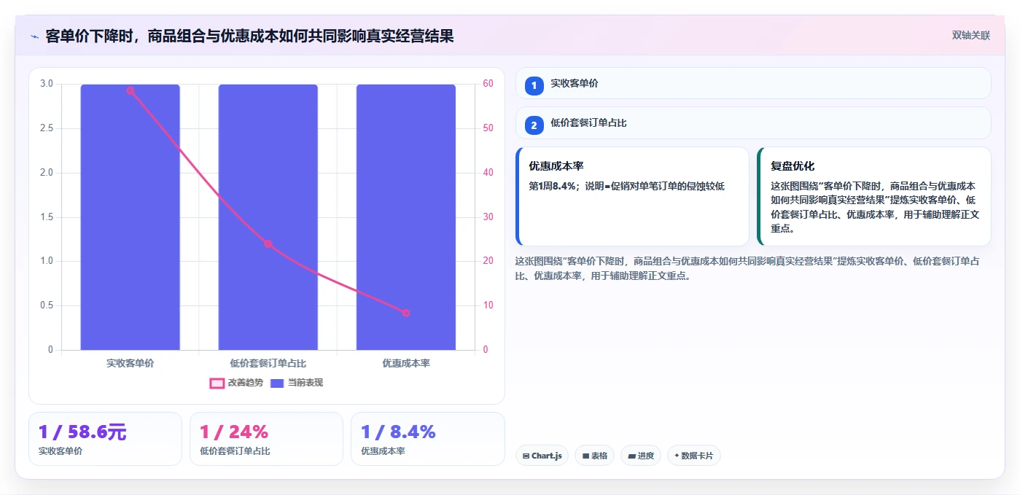Click the right axis value 60
Viewport: 1020px width, 495px height.
488,84
